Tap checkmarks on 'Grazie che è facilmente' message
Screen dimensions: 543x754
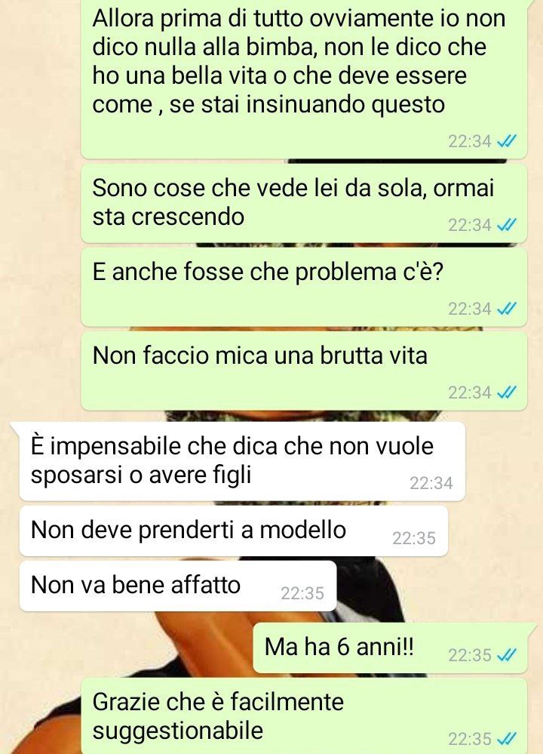pyautogui.click(x=507, y=738)
